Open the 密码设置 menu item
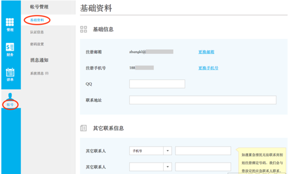 (37, 44)
